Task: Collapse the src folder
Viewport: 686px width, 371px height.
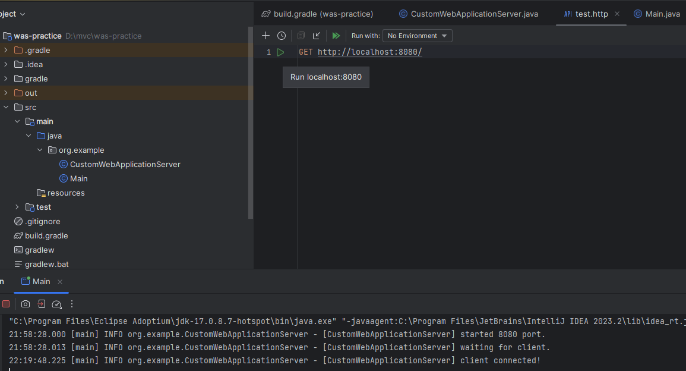Action: [6, 107]
